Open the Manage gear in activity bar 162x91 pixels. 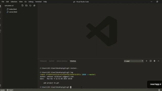[x=1, y=85]
